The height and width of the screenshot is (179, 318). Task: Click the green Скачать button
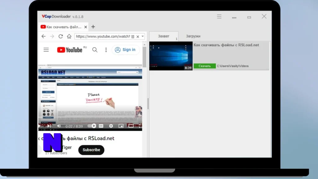(x=205, y=66)
